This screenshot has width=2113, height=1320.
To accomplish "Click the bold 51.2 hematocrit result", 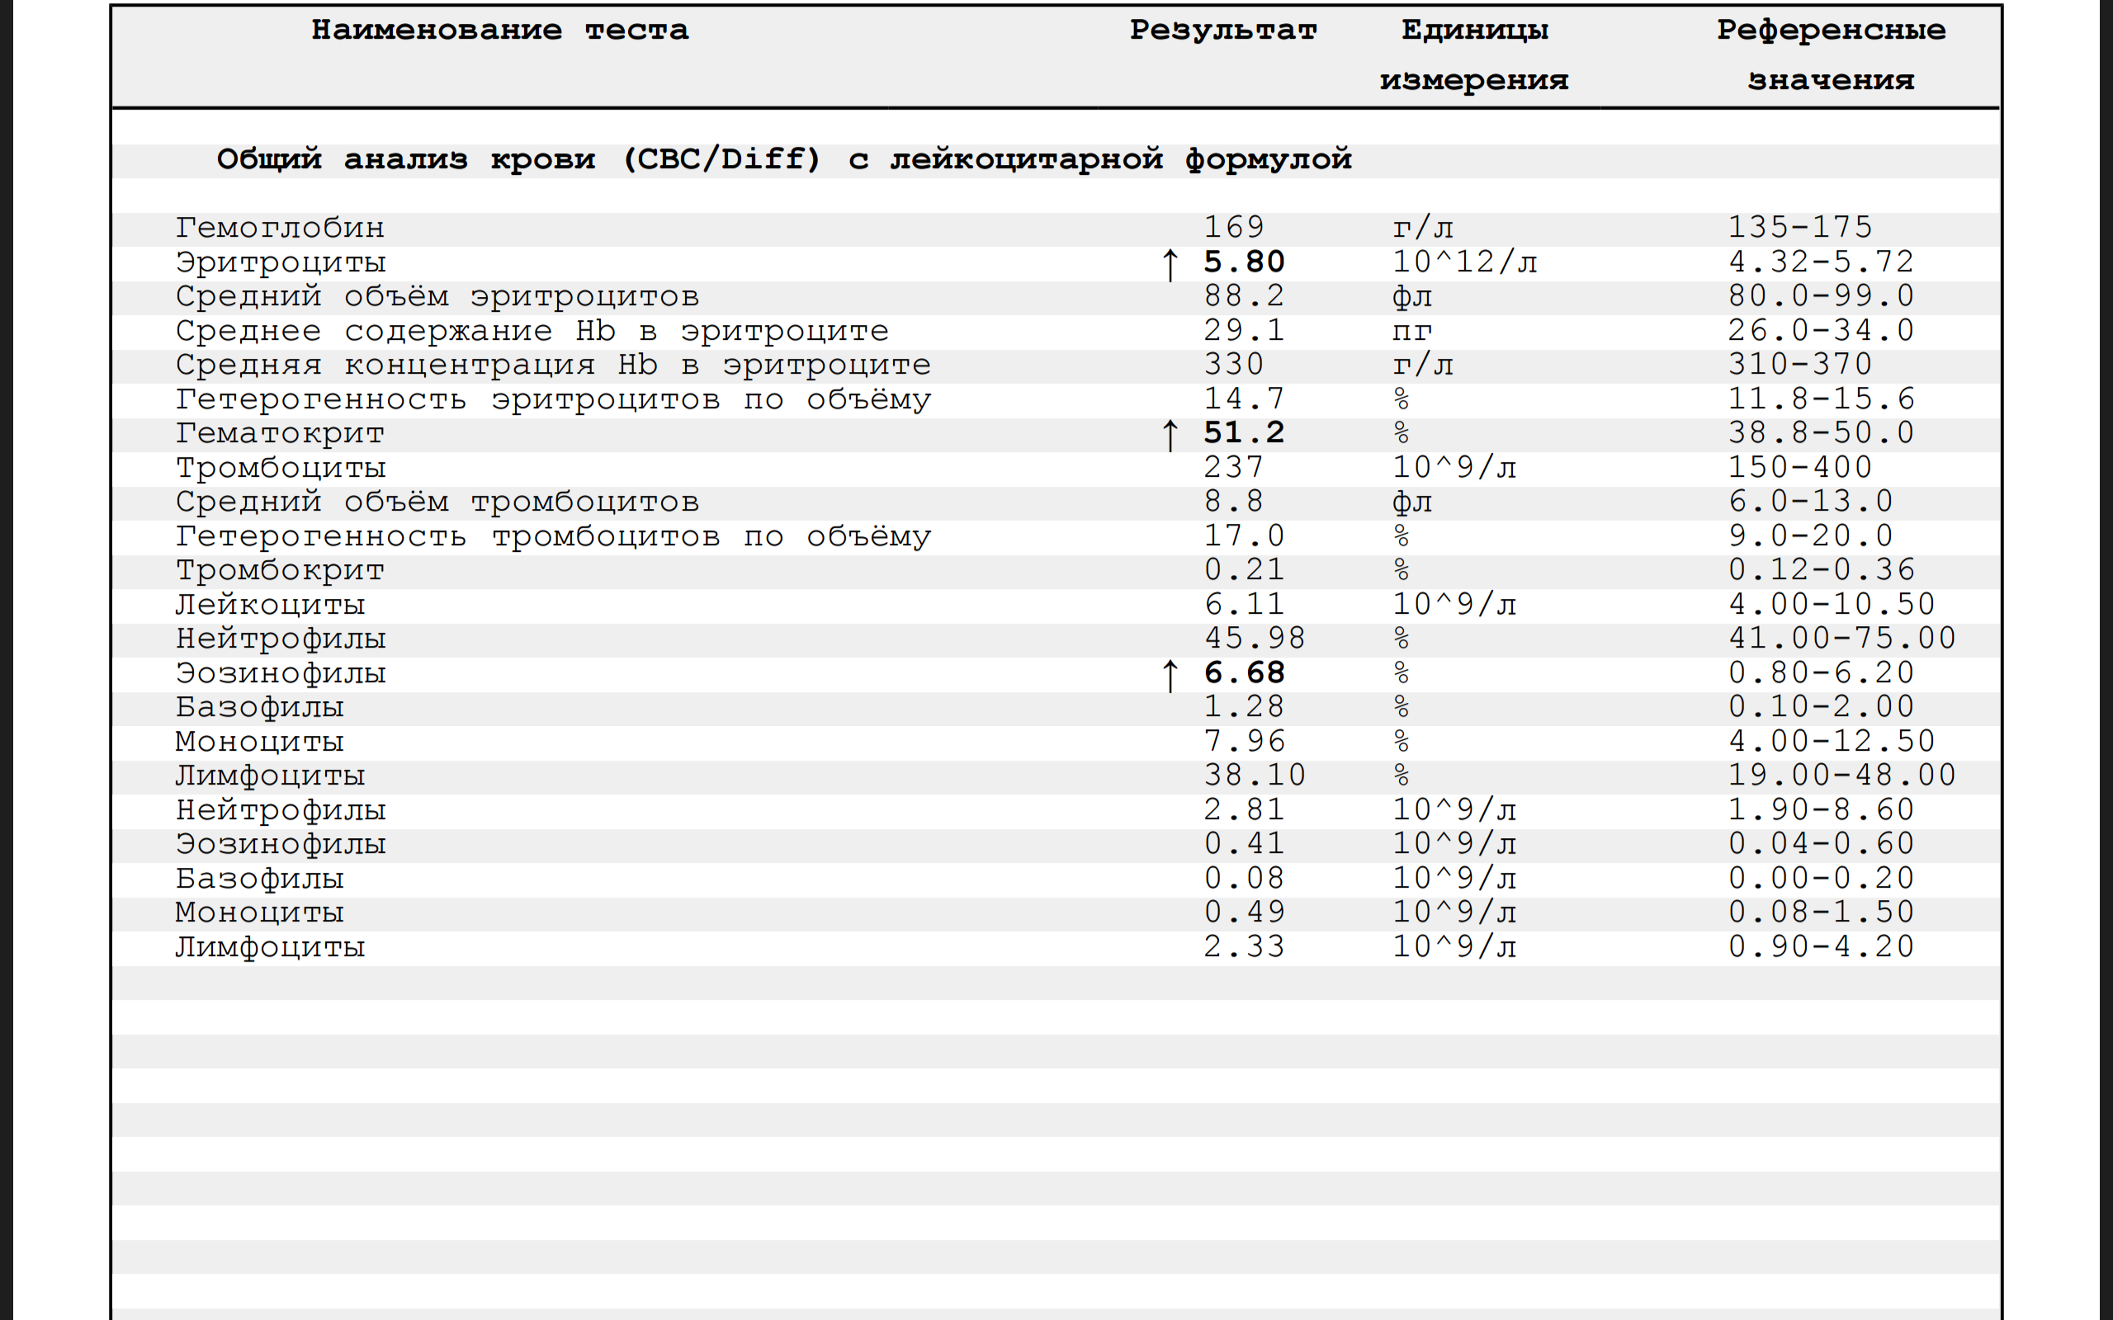I will pos(1243,433).
